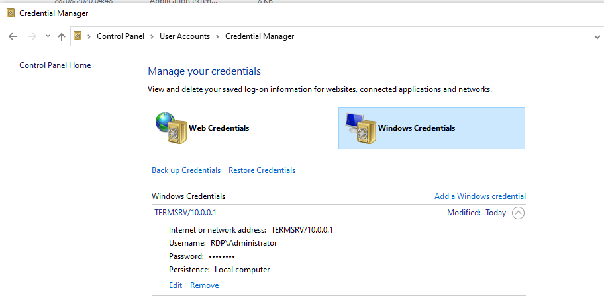Image resolution: width=604 pixels, height=296 pixels.
Task: Add a Windows credential
Action: tap(479, 196)
